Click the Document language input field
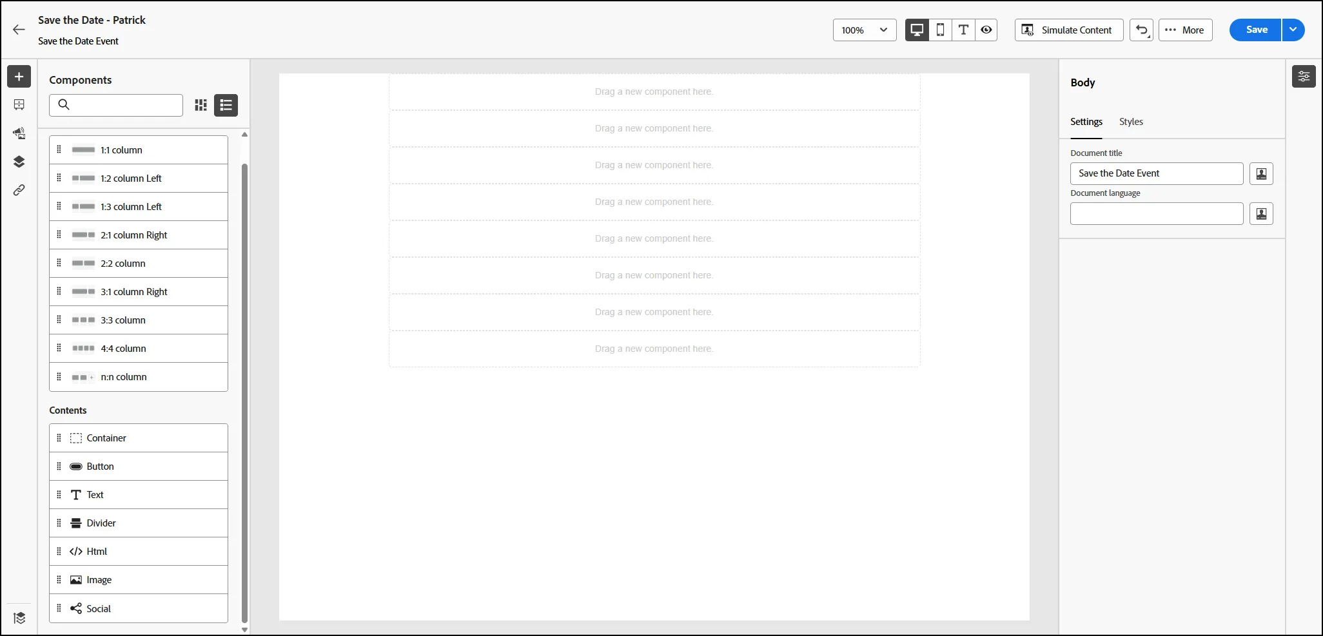This screenshot has height=636, width=1323. (1157, 213)
